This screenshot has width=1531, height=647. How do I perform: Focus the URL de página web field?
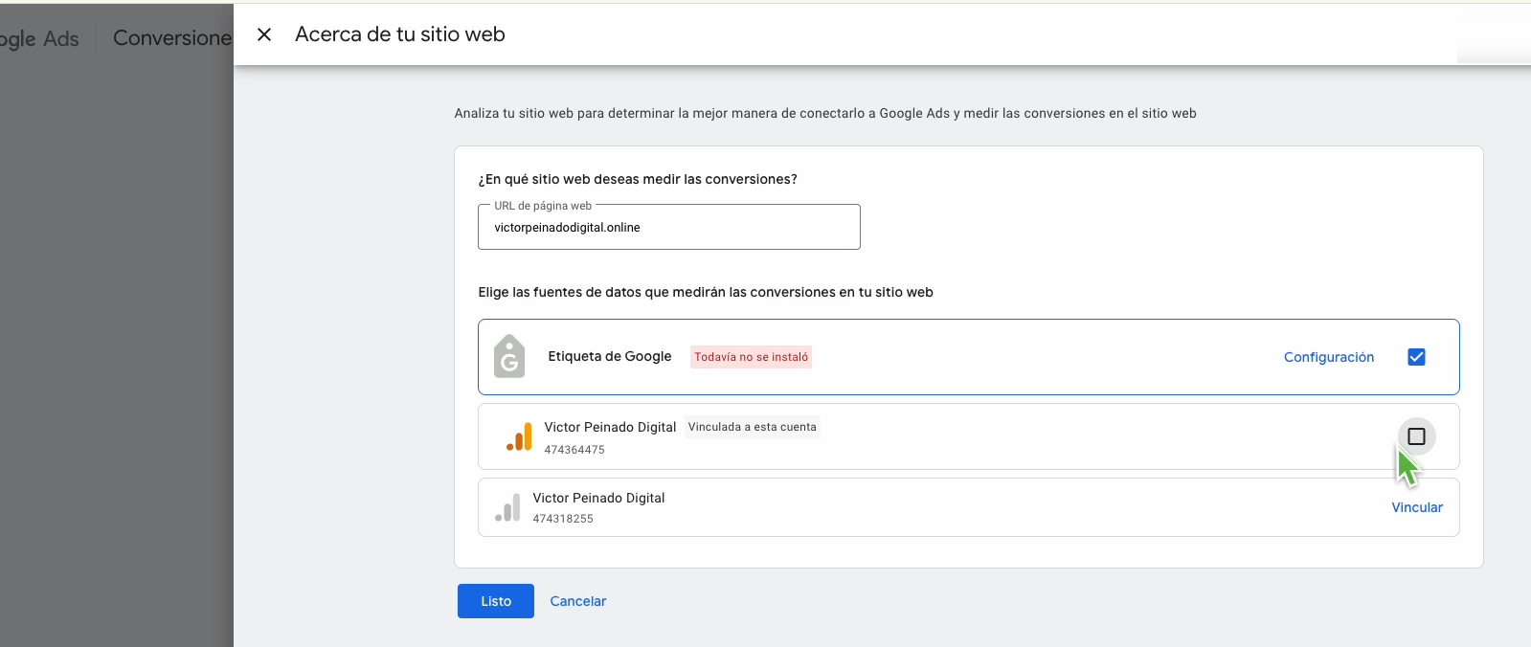[x=668, y=228]
